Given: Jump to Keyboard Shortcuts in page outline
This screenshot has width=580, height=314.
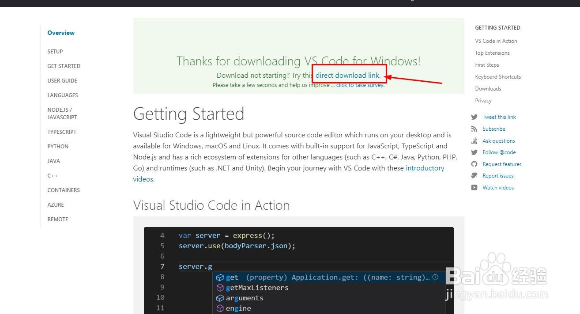Looking at the screenshot, I should (x=498, y=77).
